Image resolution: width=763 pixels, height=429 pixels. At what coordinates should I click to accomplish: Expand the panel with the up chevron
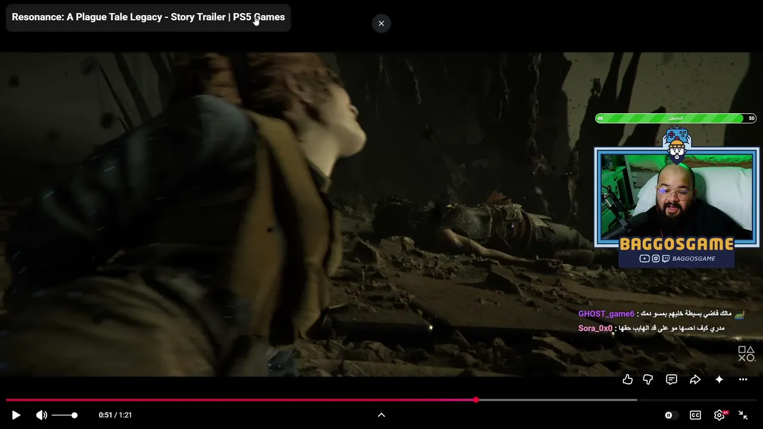pos(381,415)
